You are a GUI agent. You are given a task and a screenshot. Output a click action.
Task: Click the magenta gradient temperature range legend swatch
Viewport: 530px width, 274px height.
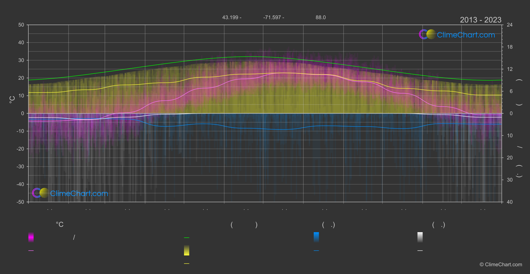click(31, 237)
